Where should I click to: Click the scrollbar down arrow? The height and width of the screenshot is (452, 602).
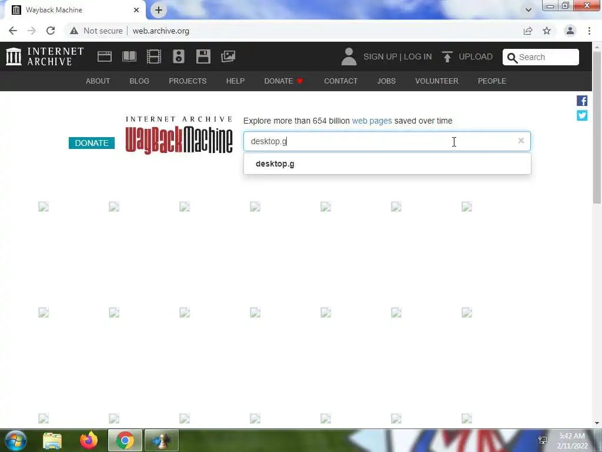point(597,423)
